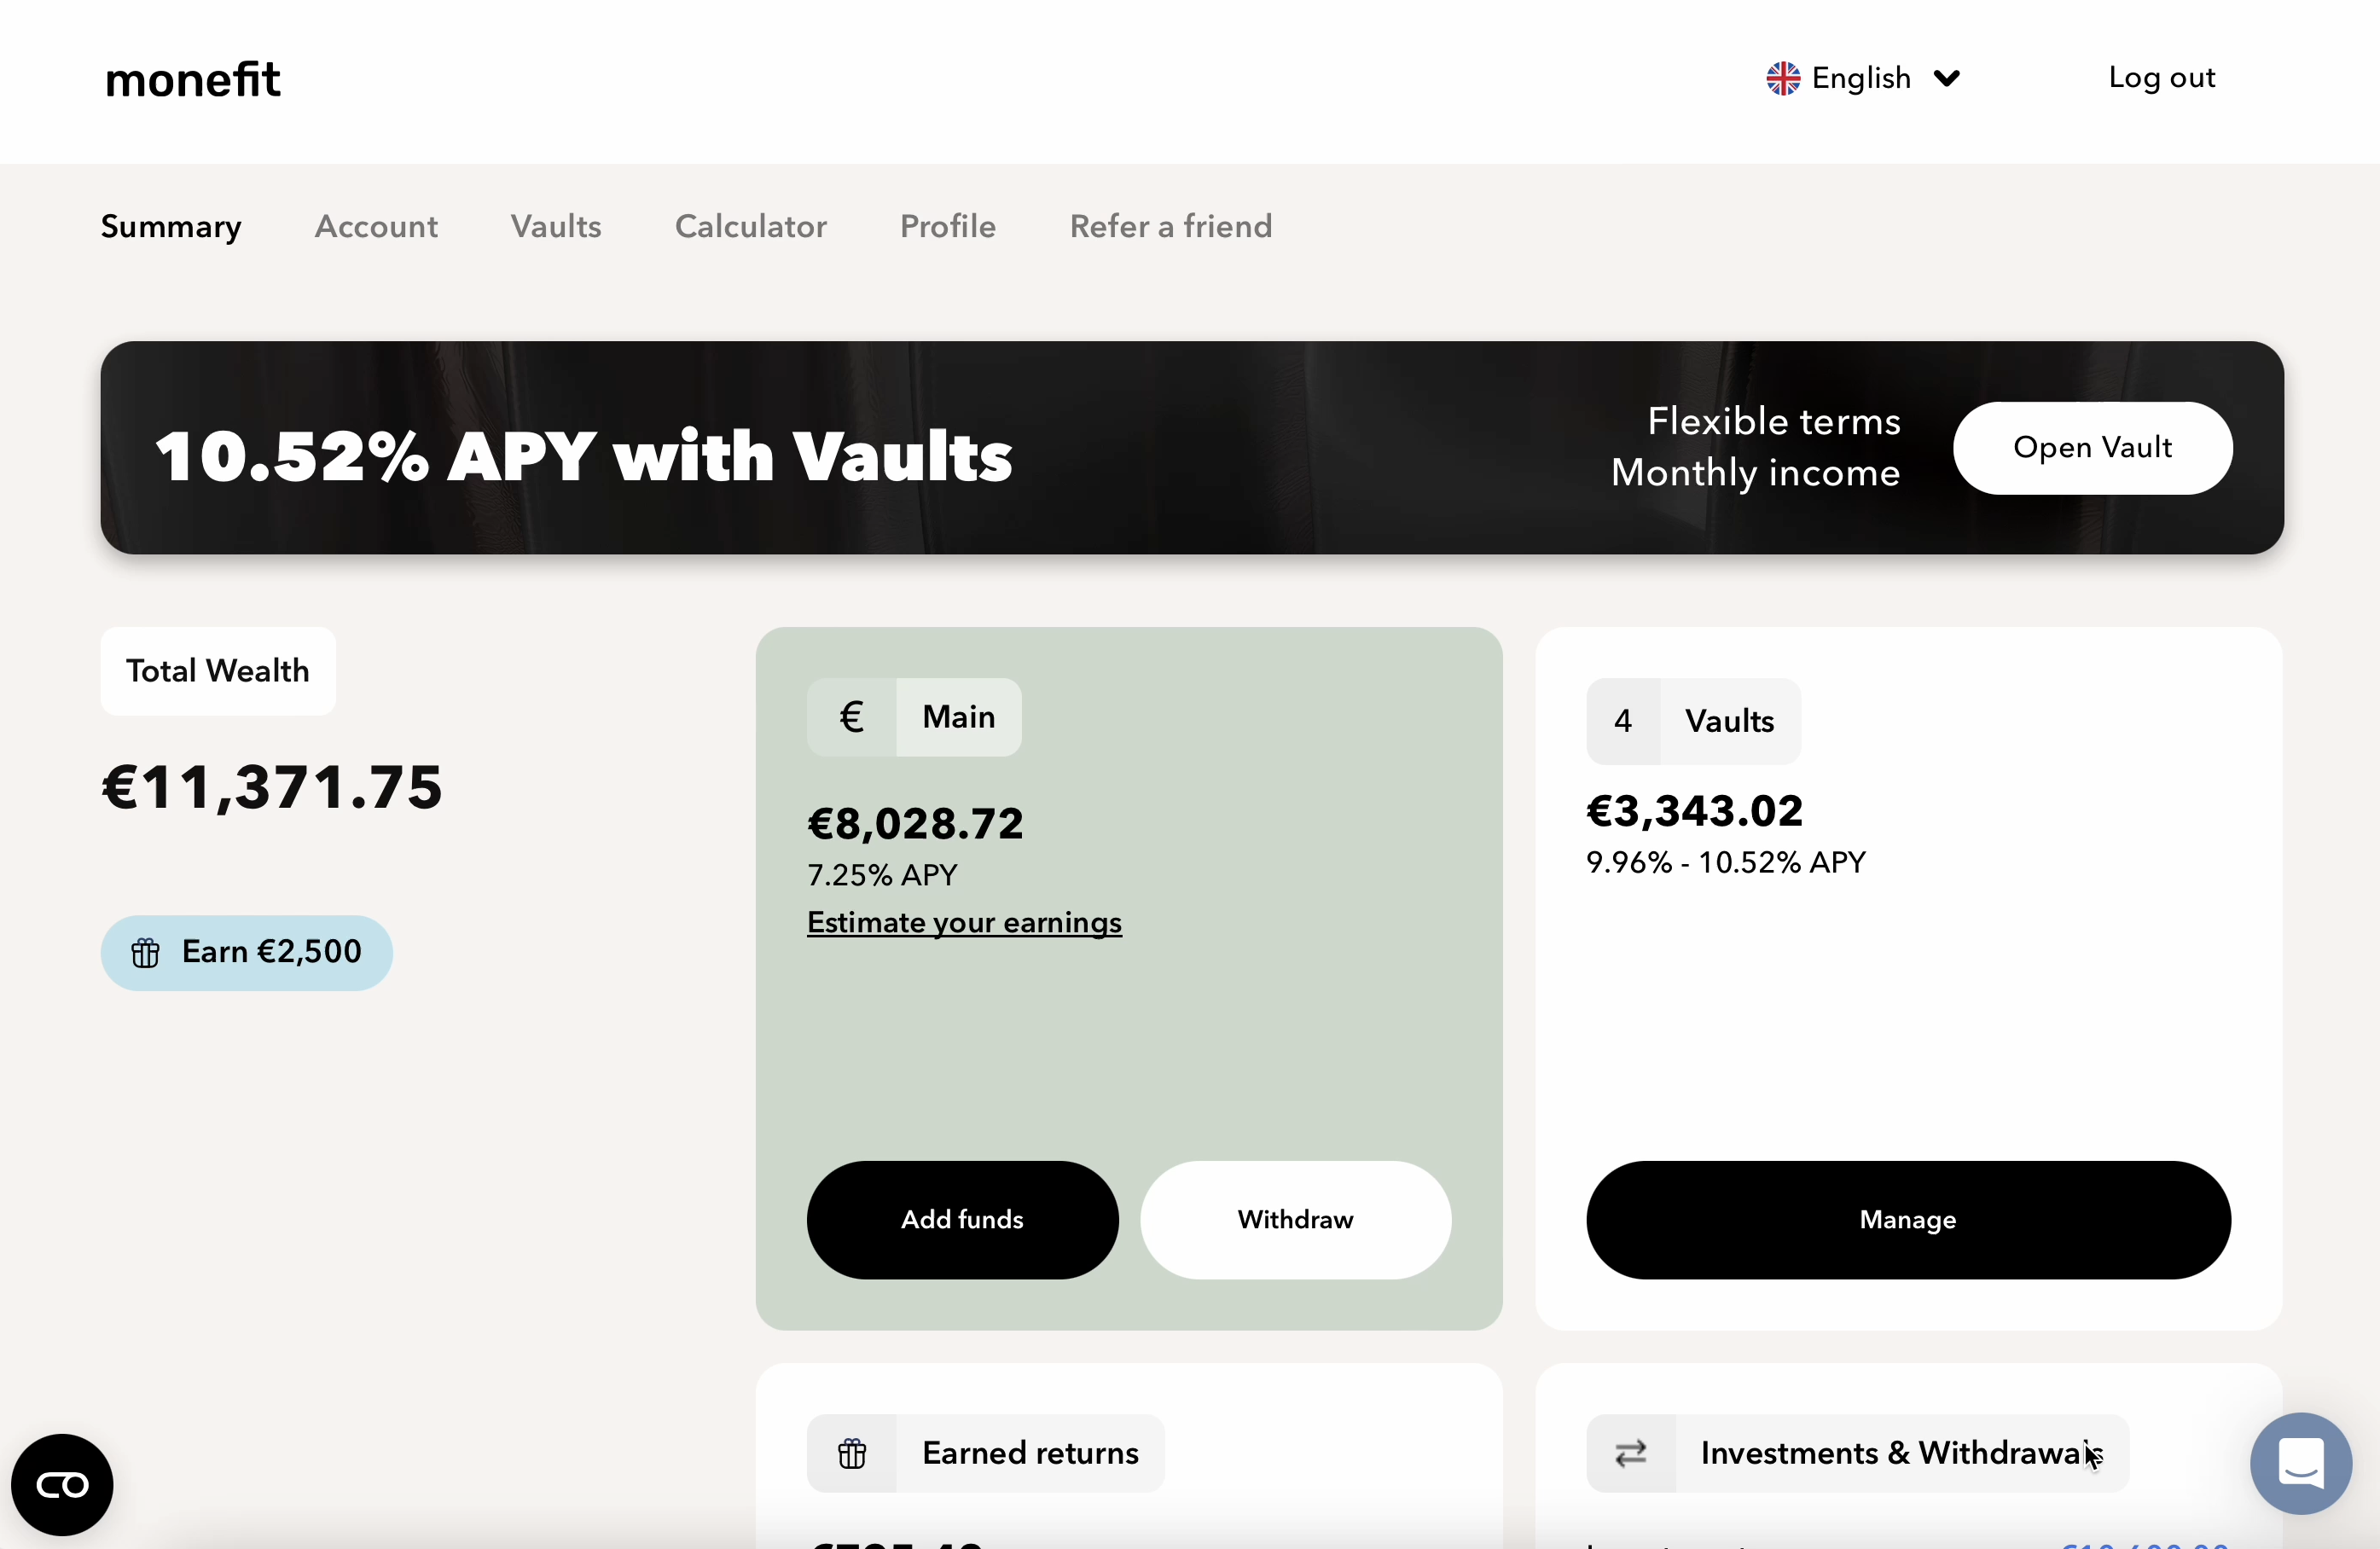2380x1549 pixels.
Task: Click the accessibility glasses icon button
Action: pos(62,1485)
